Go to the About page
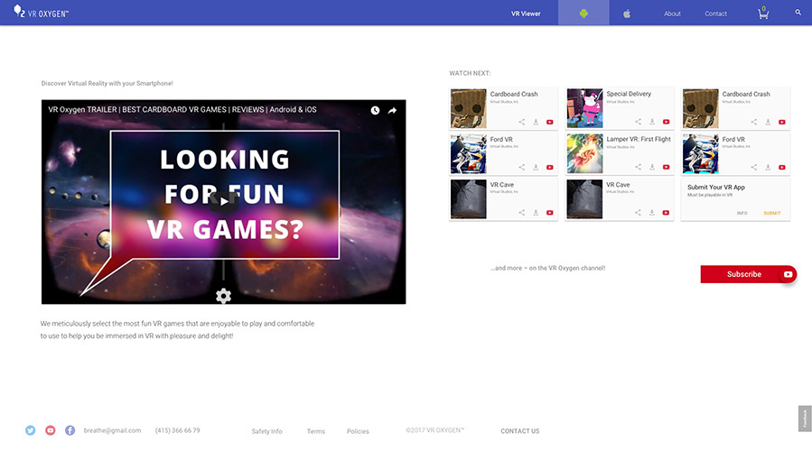This screenshot has width=812, height=451. point(672,14)
